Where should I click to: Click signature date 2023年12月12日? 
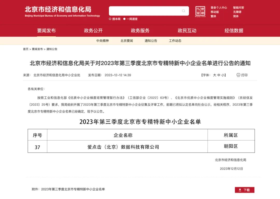tap(231, 169)
